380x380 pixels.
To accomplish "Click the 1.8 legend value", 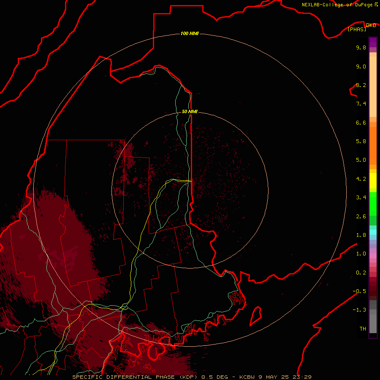I will click(361, 235).
